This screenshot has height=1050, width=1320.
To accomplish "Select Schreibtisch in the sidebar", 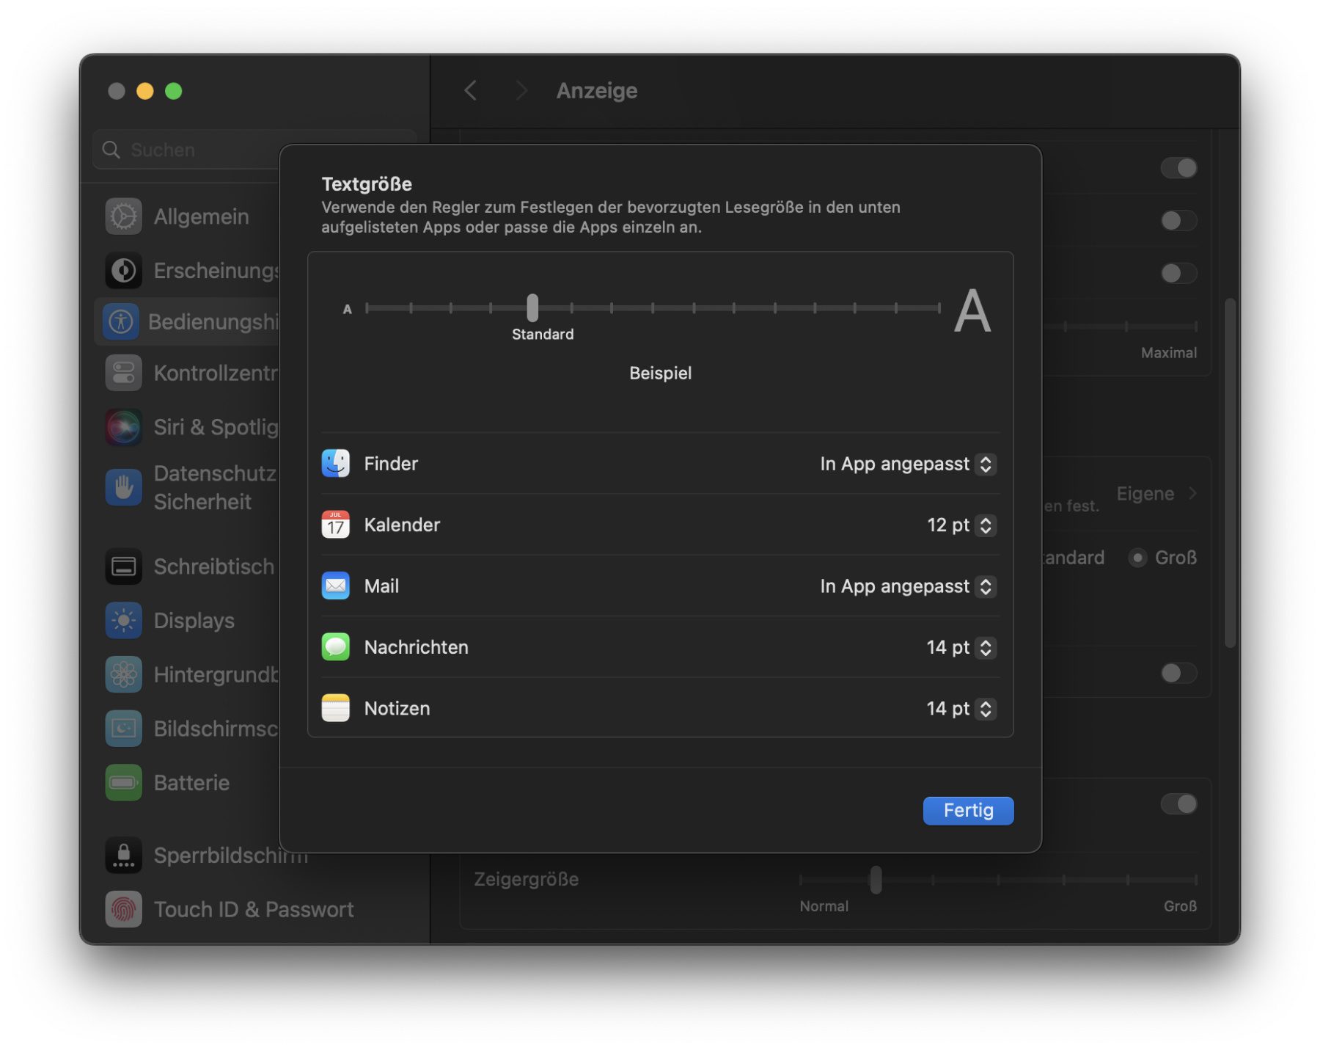I will click(213, 567).
